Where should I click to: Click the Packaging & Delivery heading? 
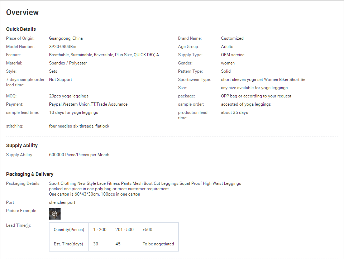(x=30, y=174)
